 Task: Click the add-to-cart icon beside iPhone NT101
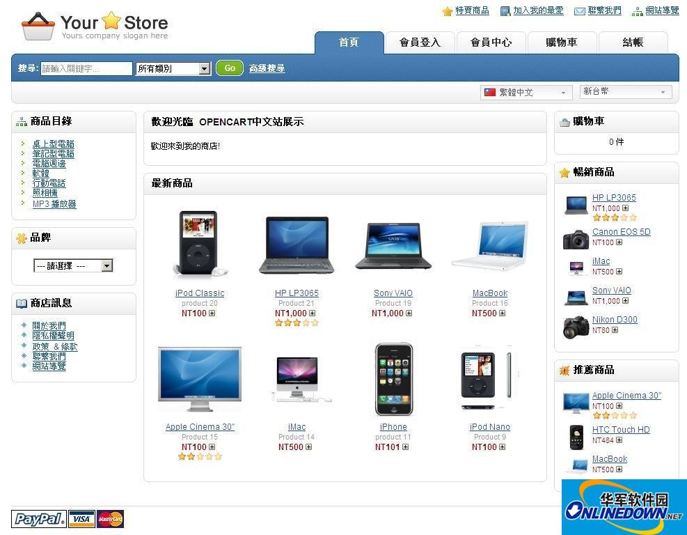tap(404, 447)
